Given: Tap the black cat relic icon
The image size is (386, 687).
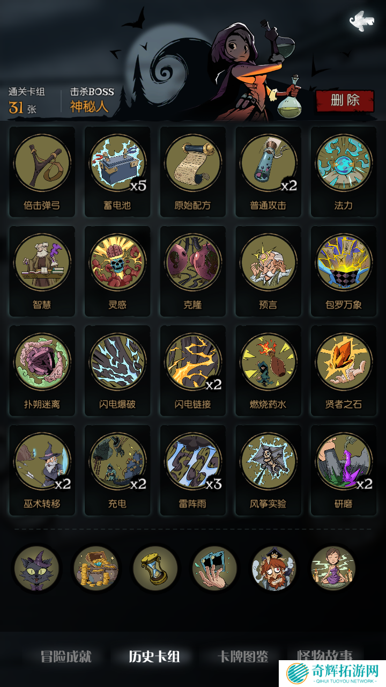Looking at the screenshot, I should pyautogui.click(x=36, y=568).
